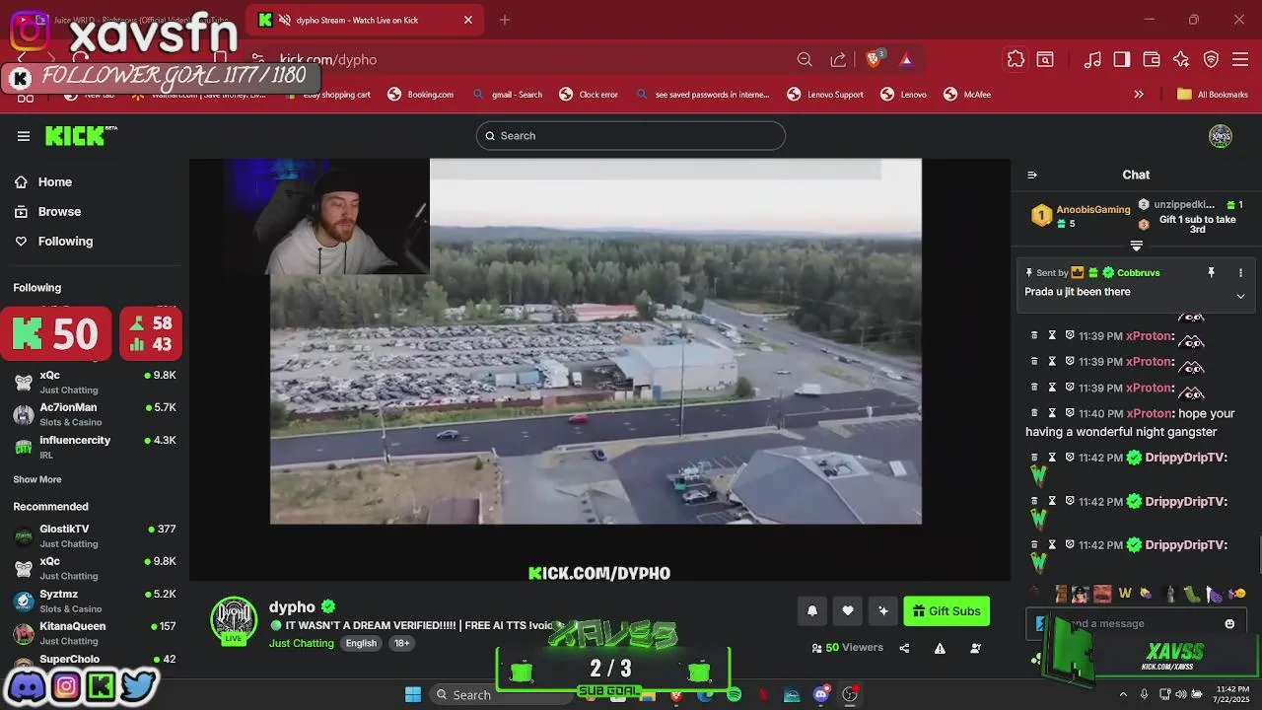This screenshot has width=1262, height=710.
Task: Open the user avatar menu
Action: [x=1221, y=136]
